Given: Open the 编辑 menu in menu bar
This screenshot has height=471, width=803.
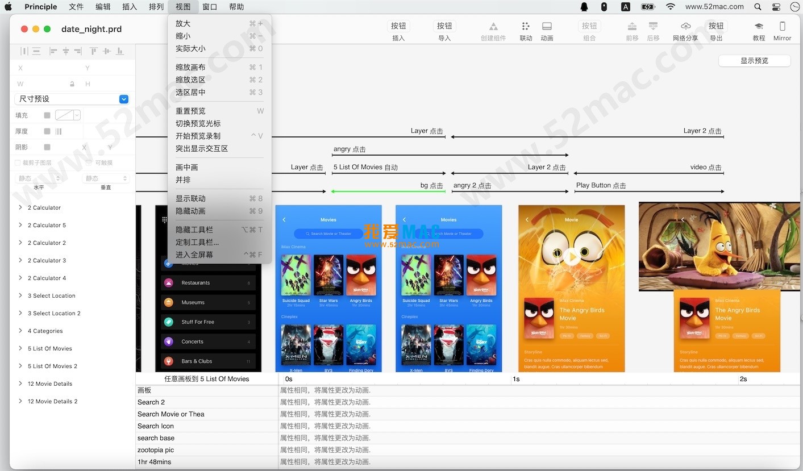Looking at the screenshot, I should point(103,7).
